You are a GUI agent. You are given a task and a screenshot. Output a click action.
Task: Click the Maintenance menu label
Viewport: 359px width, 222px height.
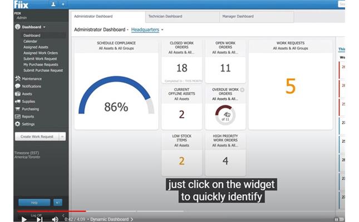pyautogui.click(x=32, y=79)
